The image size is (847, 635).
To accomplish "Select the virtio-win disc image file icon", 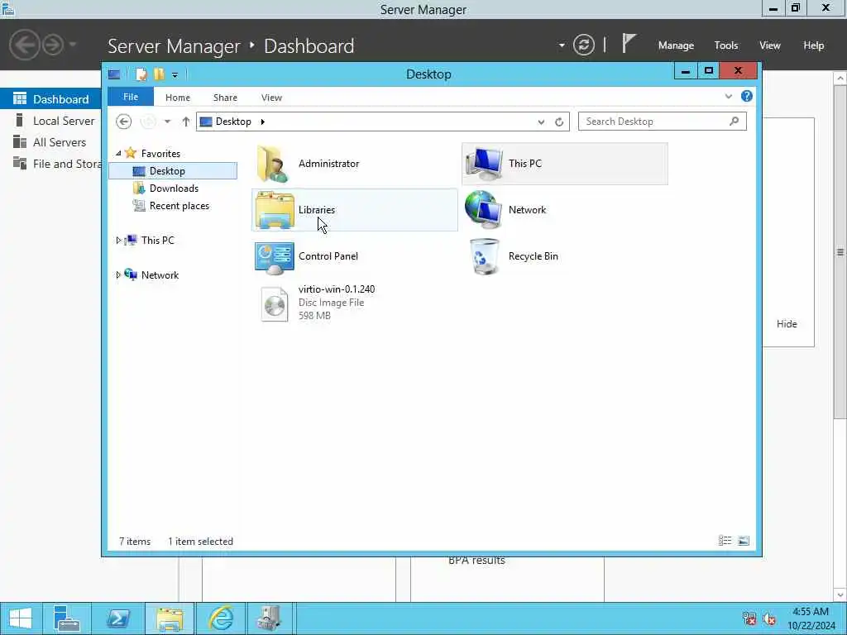I will tap(275, 304).
